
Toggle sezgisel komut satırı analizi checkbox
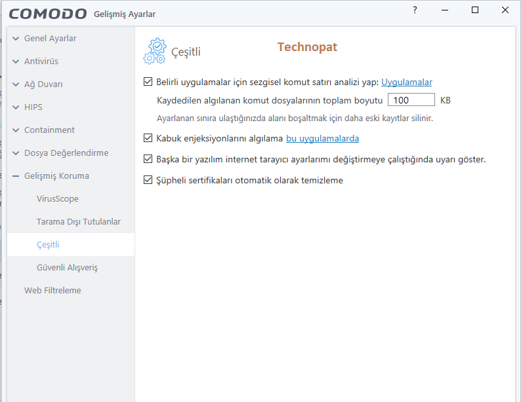tap(148, 82)
